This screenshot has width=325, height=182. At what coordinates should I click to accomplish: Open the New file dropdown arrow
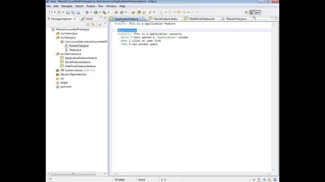[55, 12]
